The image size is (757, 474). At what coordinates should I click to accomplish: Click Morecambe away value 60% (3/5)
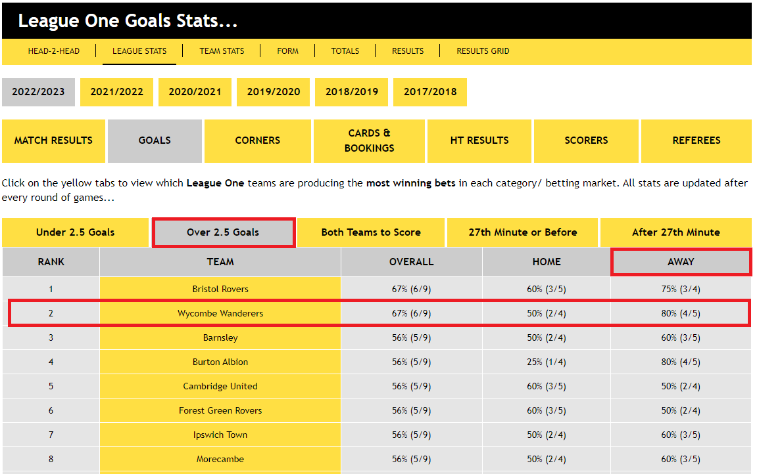coord(681,459)
